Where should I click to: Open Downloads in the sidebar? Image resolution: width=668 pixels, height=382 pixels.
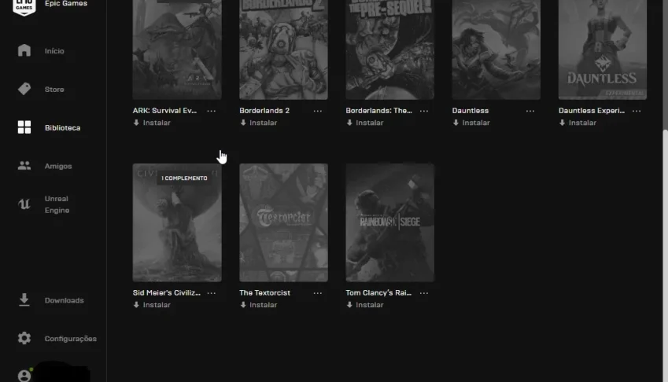click(65, 300)
